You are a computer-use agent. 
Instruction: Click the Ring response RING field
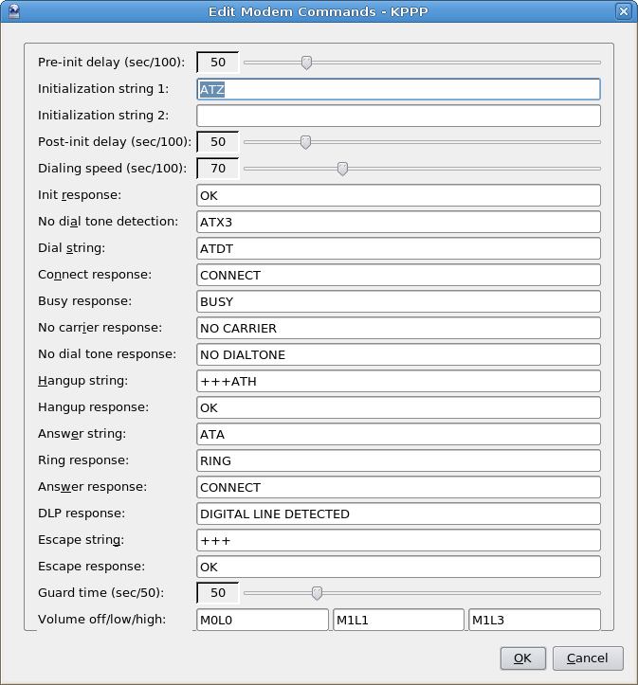[x=398, y=460]
